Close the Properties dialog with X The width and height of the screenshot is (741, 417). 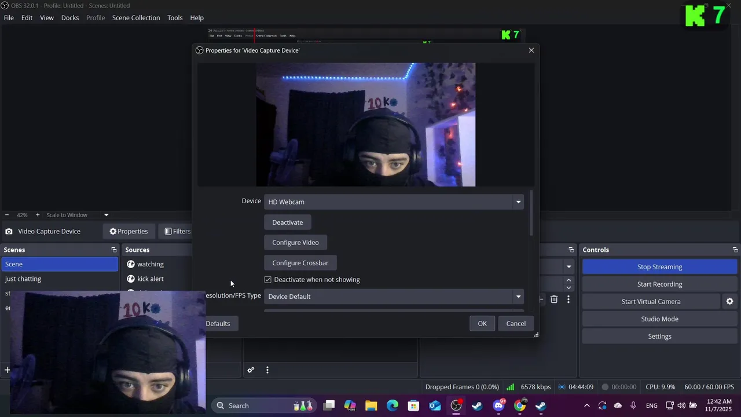pos(531,50)
